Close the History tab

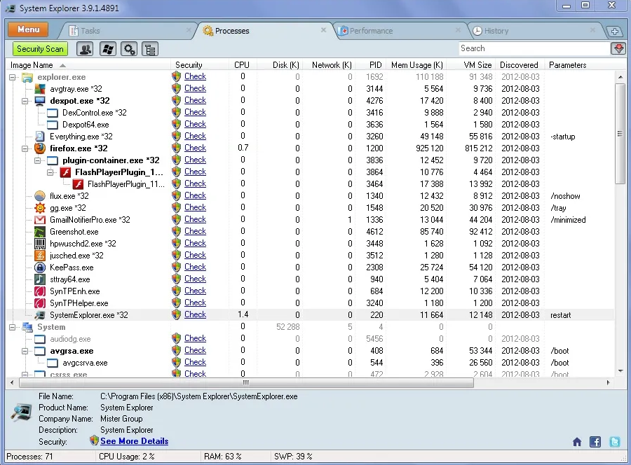click(592, 30)
